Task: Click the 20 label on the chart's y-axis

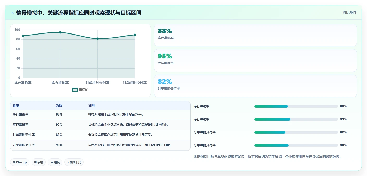Action: [18, 68]
